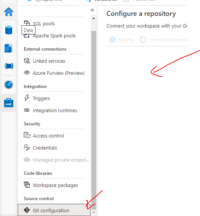The height and width of the screenshot is (216, 200).
Task: Open the Monitor hub gauge icon
Action: coord(9,85)
